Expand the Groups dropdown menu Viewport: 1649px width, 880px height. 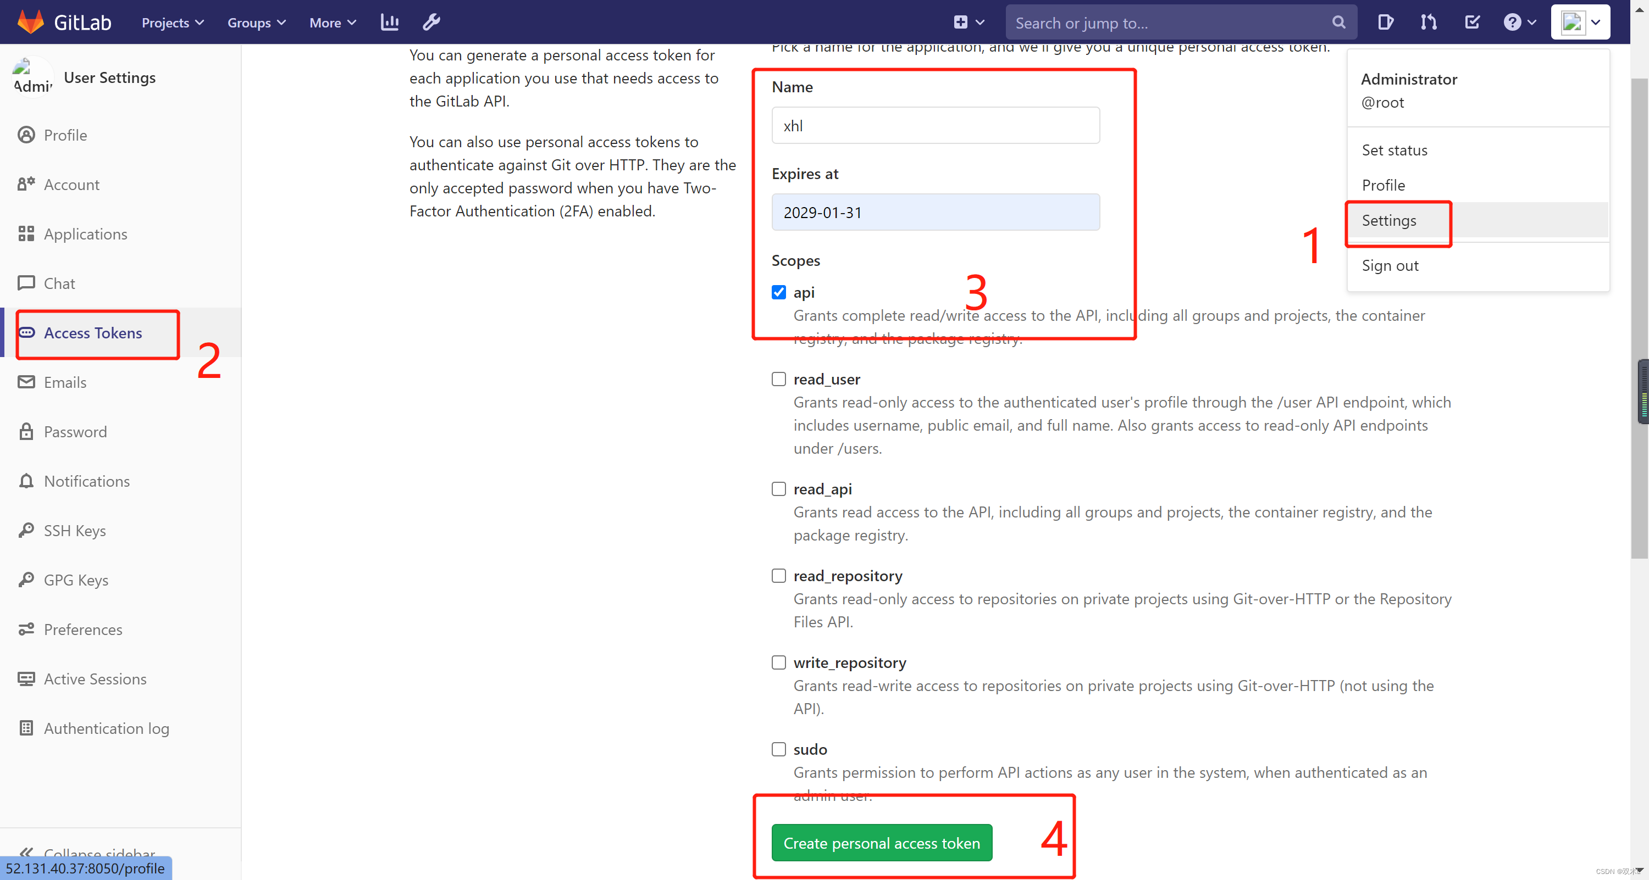pos(256,23)
